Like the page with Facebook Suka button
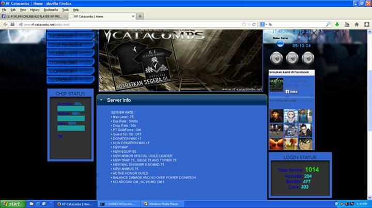This screenshot has width=372, height=208. 291,92
